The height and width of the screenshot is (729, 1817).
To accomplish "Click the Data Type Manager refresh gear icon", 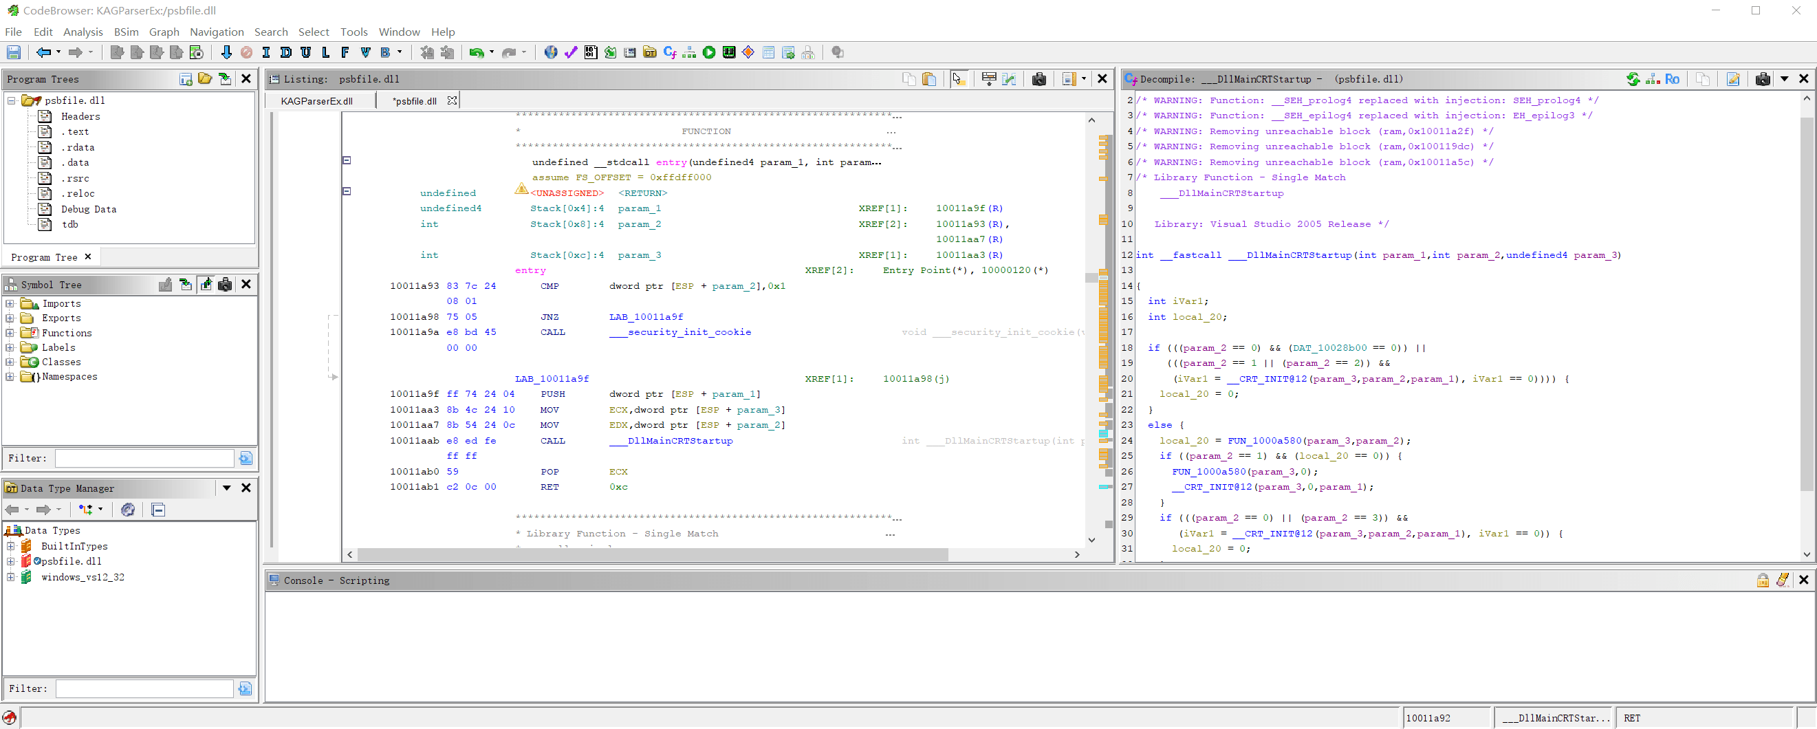I will click(x=128, y=510).
